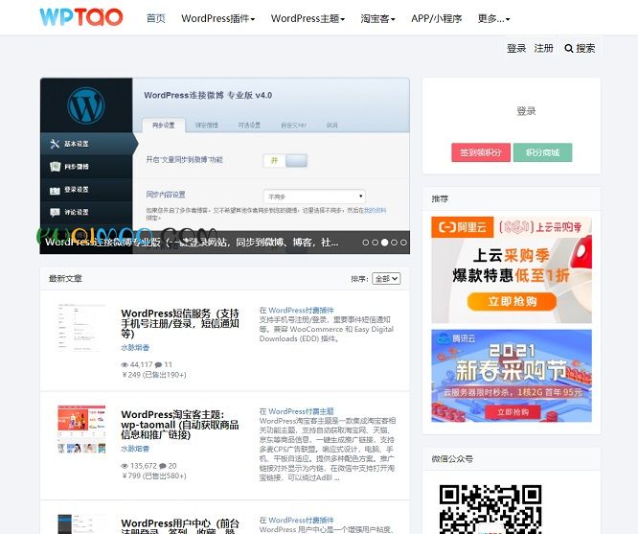Open the WordPress插件 dropdown menu

(218, 18)
